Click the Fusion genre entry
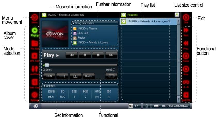This screenshot has width=217, height=118. coord(82,38)
